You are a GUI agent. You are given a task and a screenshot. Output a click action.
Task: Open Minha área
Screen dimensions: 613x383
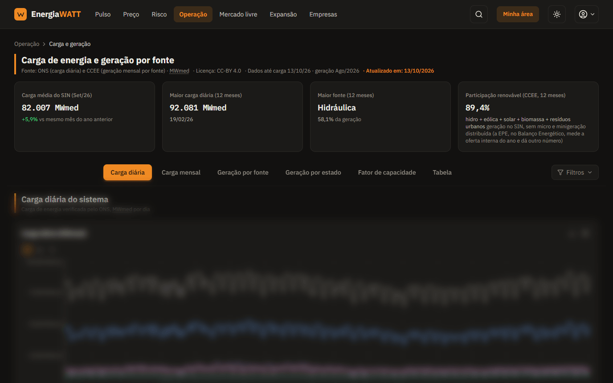(x=518, y=14)
